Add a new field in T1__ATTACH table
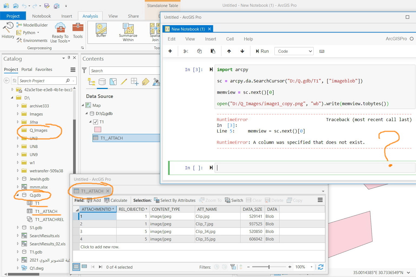Screen dimensions: 416x277 point(93,200)
